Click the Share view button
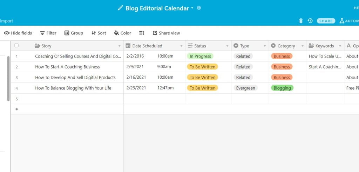Screen dimensions: 359x172 tap(166, 33)
